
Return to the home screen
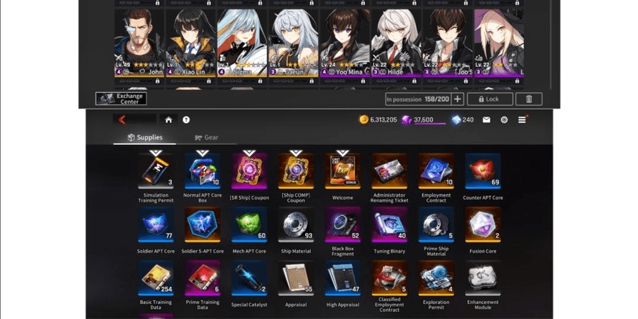169,120
